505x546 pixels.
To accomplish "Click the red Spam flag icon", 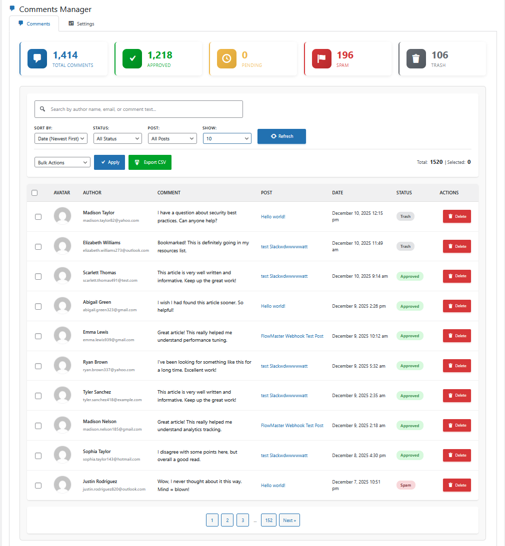I will [321, 58].
